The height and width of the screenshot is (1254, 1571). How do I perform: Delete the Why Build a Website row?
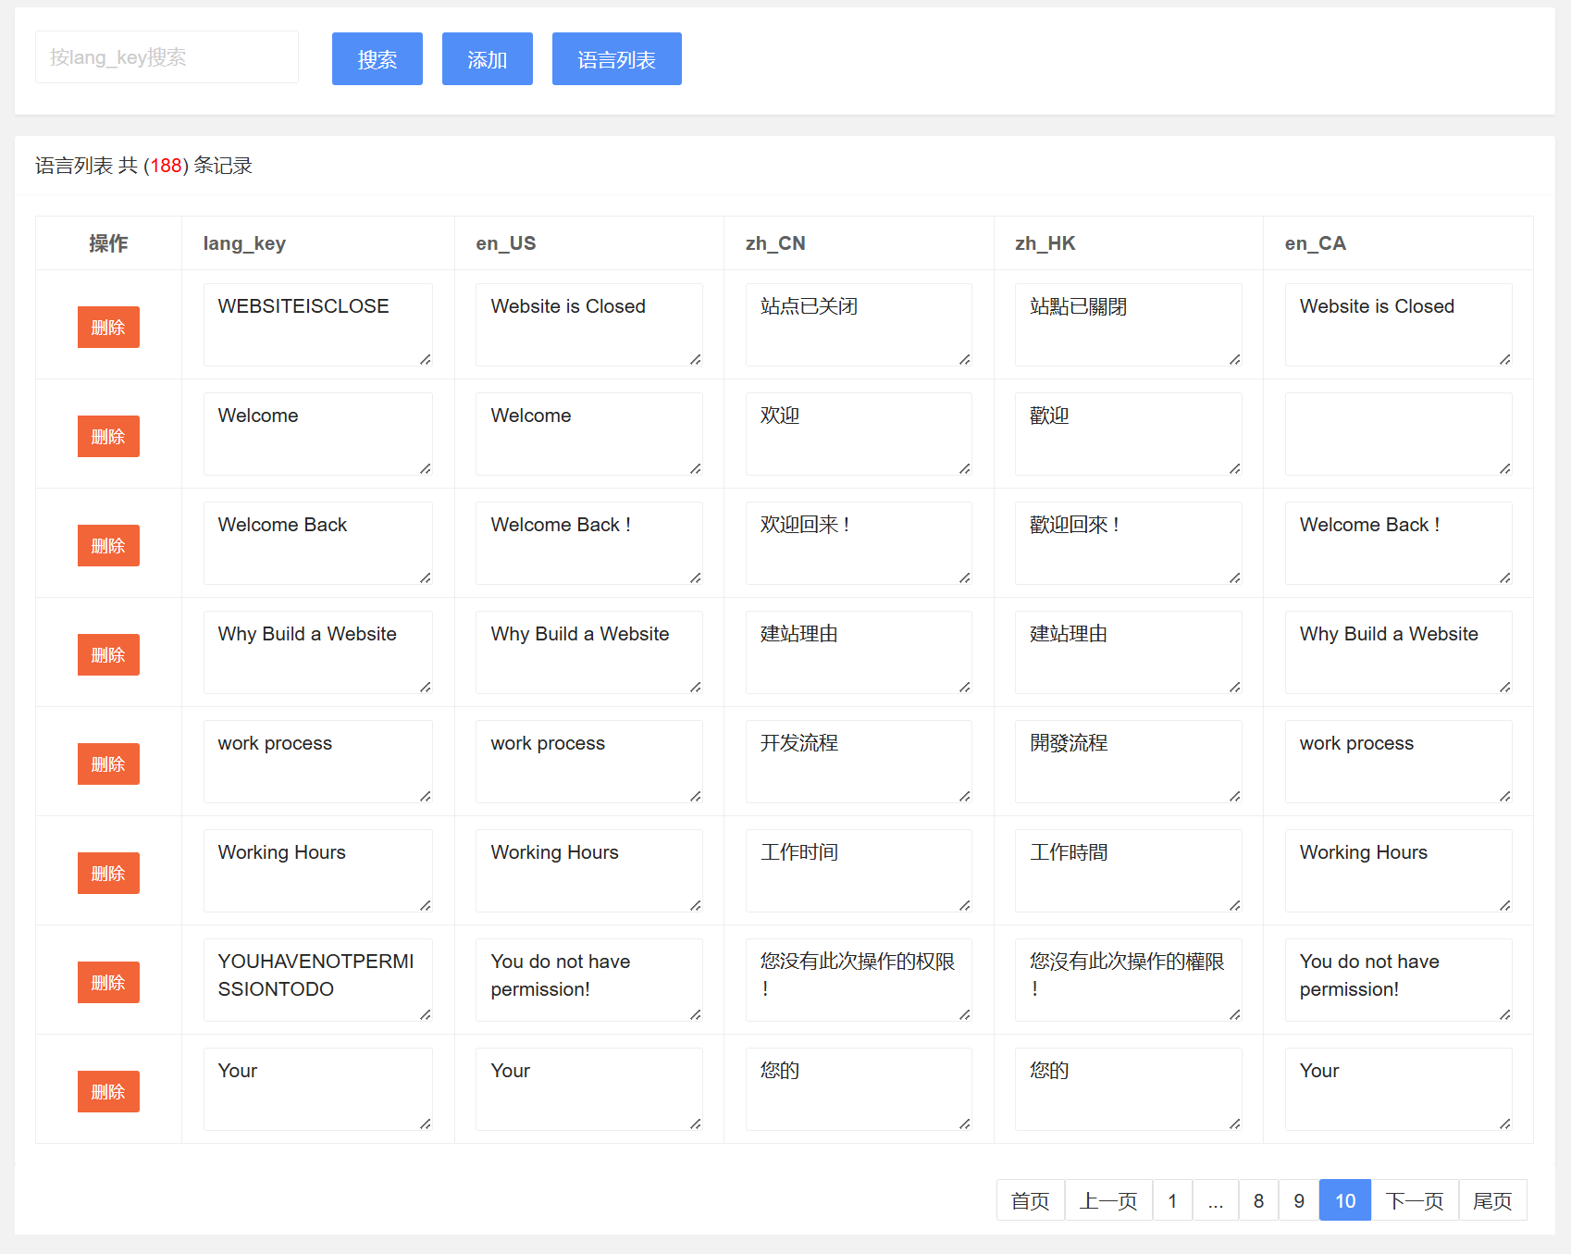pyautogui.click(x=108, y=655)
